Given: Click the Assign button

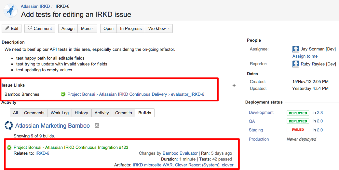Looking at the screenshot, I should click(68, 29).
